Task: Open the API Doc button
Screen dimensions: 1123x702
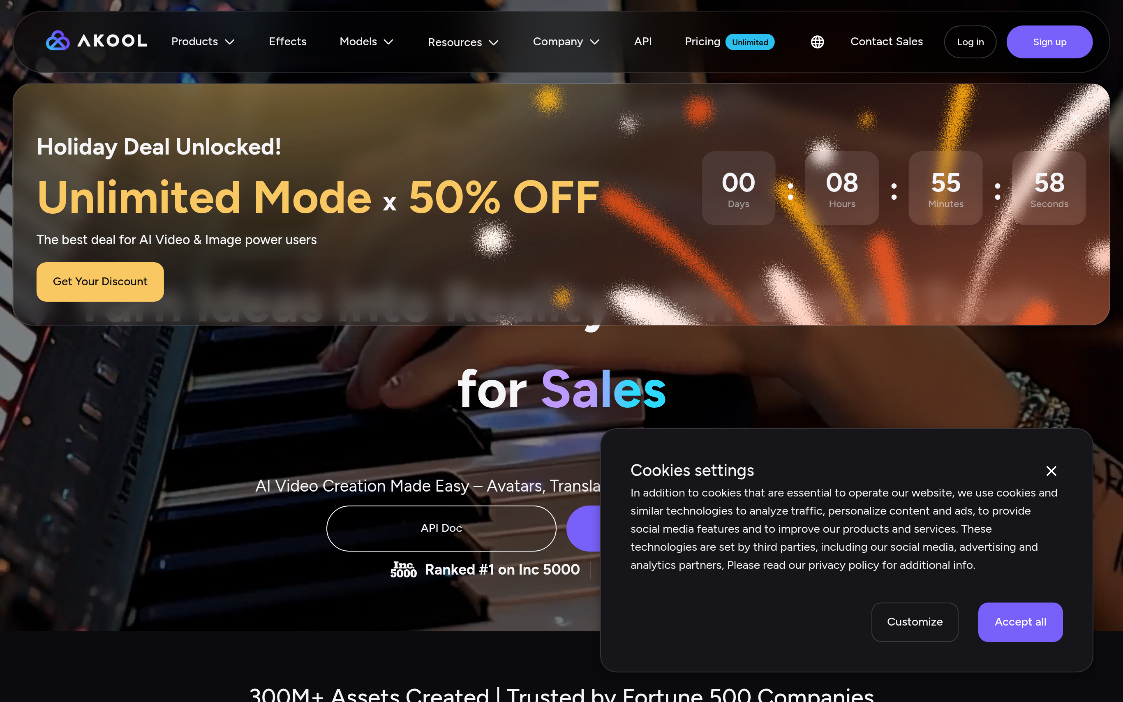Action: tap(441, 529)
